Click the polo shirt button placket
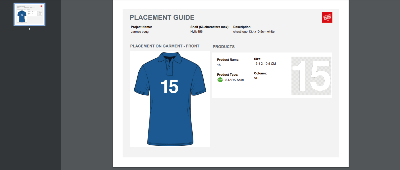 [x=169, y=68]
